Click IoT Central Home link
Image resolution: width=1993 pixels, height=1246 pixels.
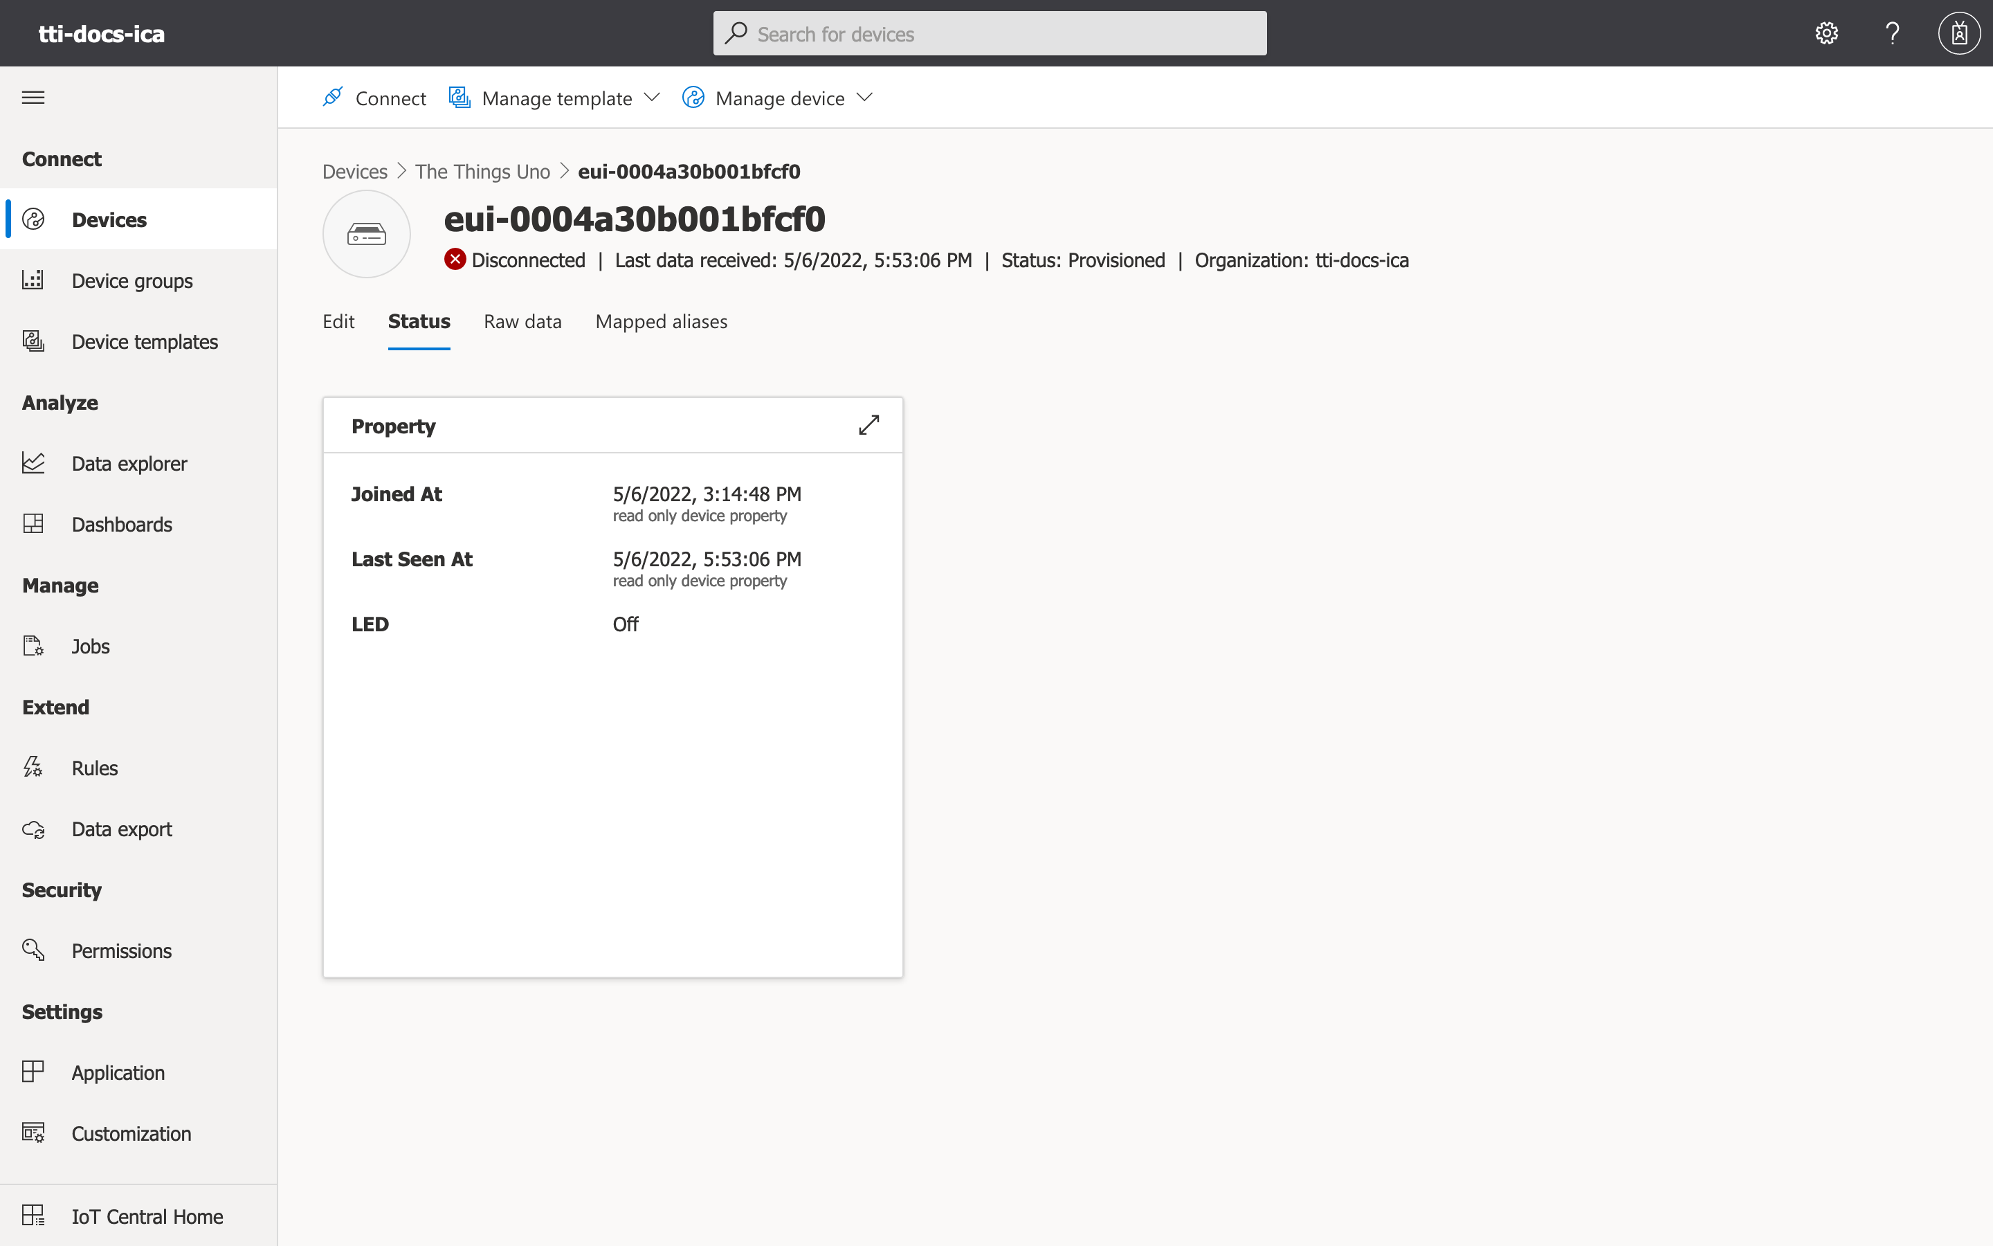pyautogui.click(x=148, y=1216)
